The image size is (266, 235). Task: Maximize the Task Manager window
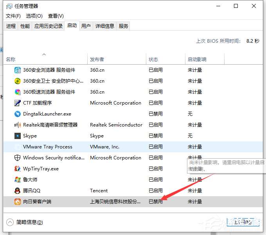236,6
